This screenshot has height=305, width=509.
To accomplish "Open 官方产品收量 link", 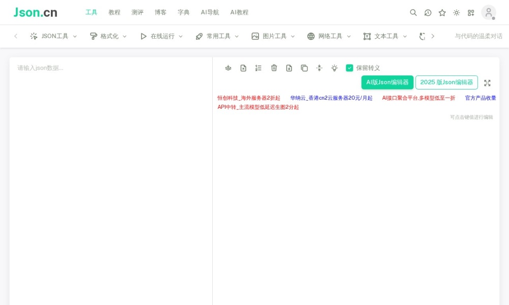I will 480,98.
